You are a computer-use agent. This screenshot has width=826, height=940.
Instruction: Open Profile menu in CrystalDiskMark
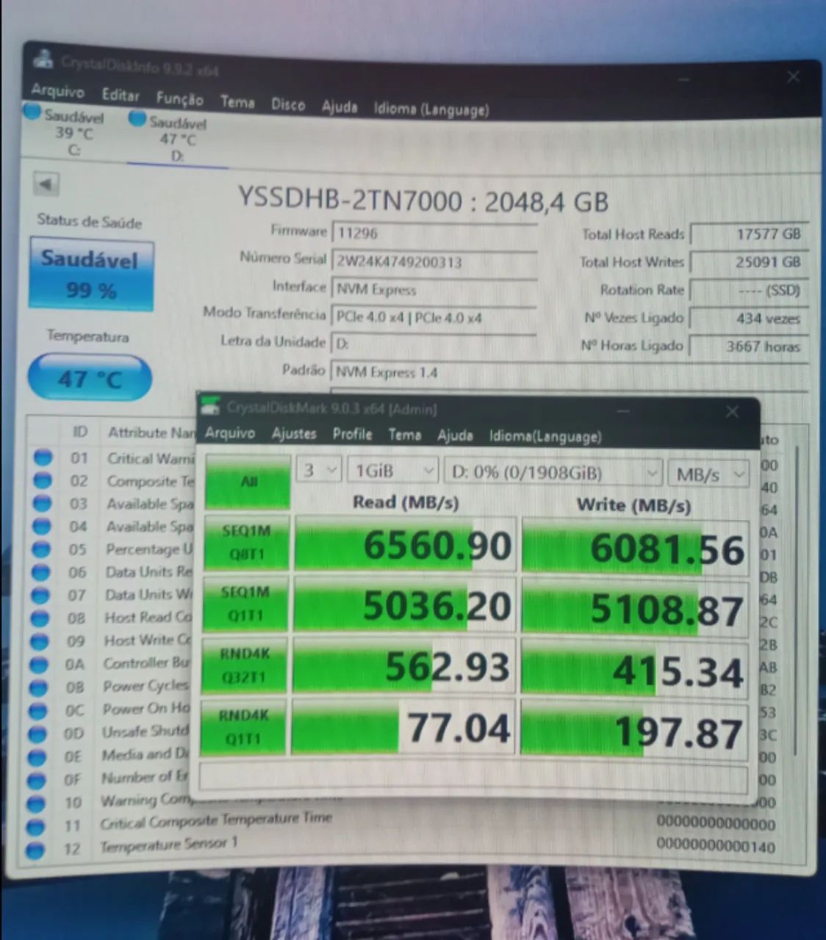point(352,434)
